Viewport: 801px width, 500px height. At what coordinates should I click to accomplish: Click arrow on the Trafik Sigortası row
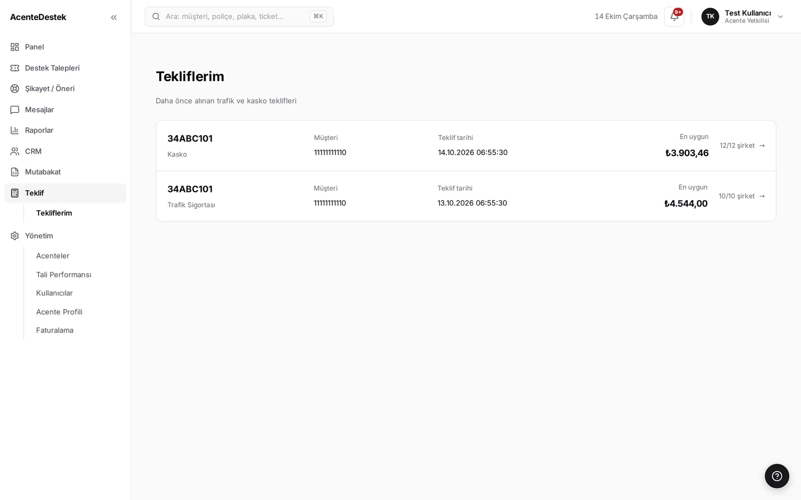(x=762, y=196)
